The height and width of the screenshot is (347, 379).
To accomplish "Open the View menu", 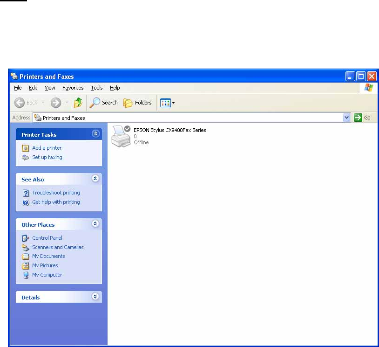I will [50, 88].
